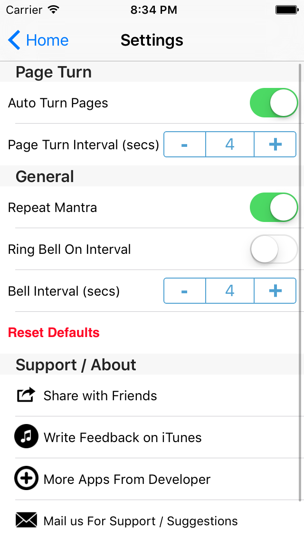Go back to Home screen
The image size is (304, 540).
tap(47, 40)
